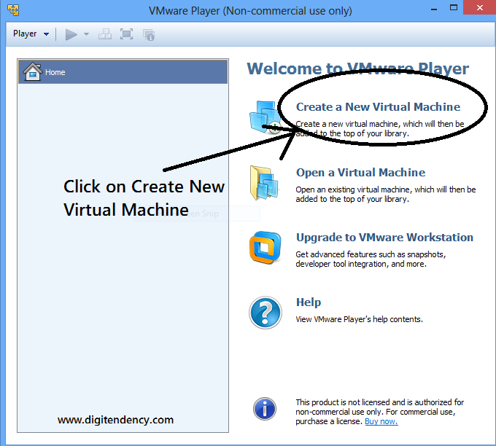Click the Open a Virtual Machine heading
496x446 pixels.
pyautogui.click(x=360, y=172)
